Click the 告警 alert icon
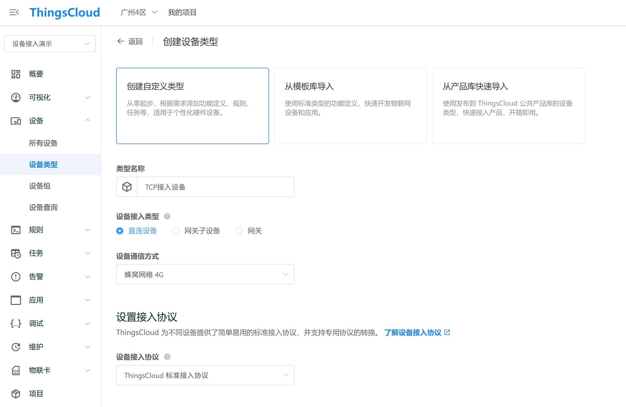 point(16,277)
